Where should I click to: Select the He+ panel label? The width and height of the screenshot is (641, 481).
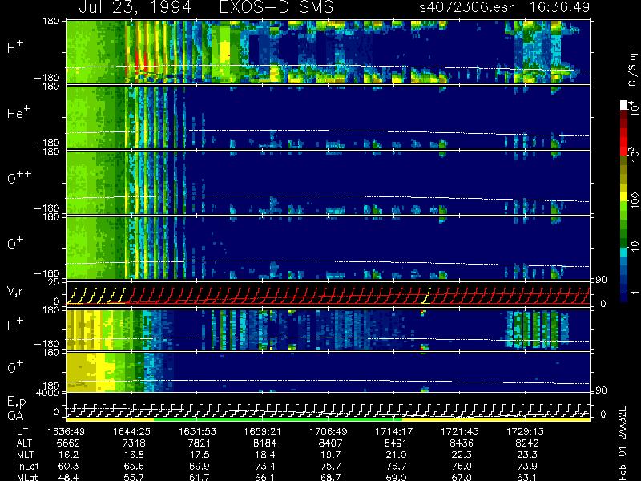point(18,112)
